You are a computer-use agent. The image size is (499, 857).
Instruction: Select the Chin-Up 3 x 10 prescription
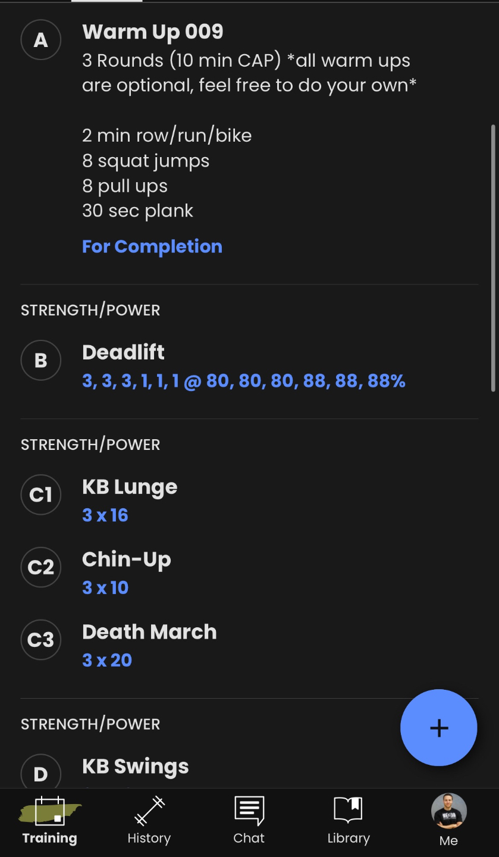coord(105,587)
